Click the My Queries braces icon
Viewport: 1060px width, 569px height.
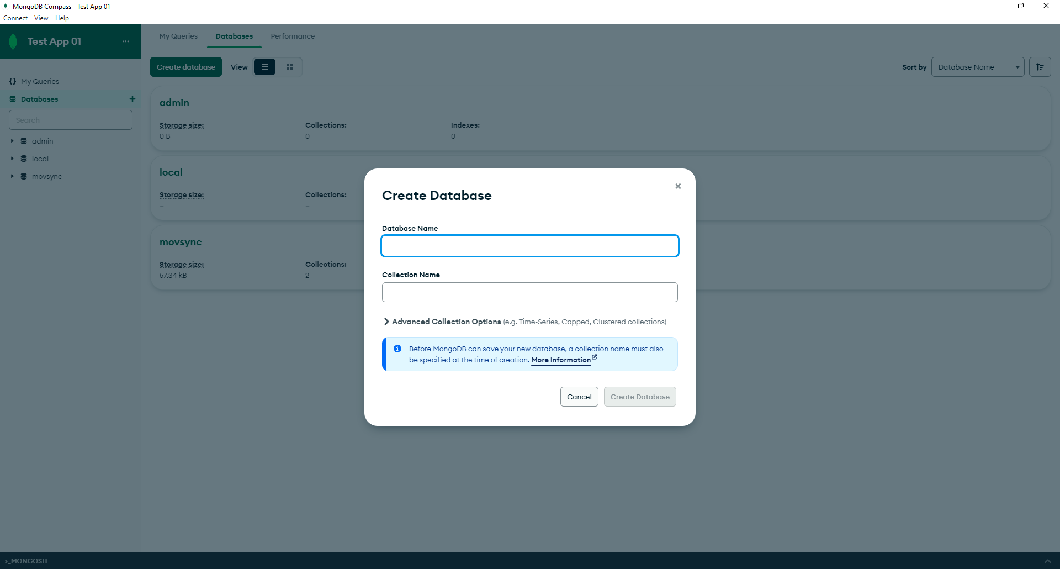pyautogui.click(x=13, y=81)
